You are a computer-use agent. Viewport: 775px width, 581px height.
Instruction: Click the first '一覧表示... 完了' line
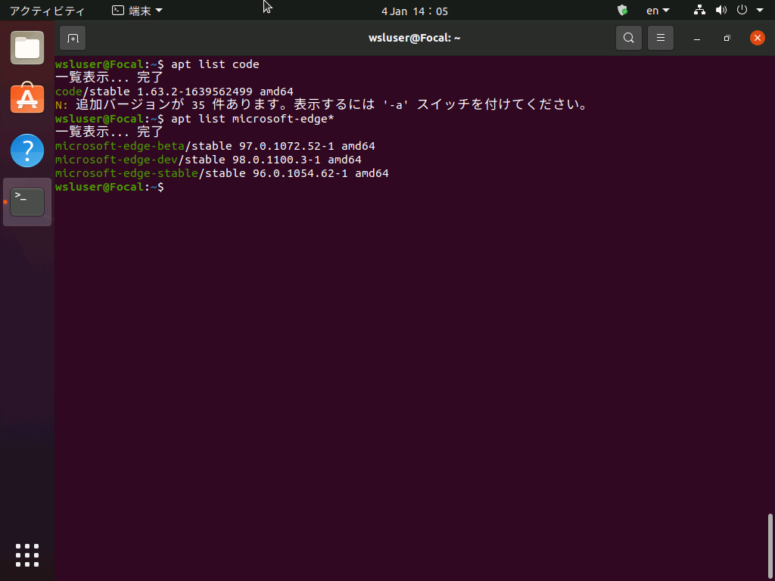tap(109, 78)
